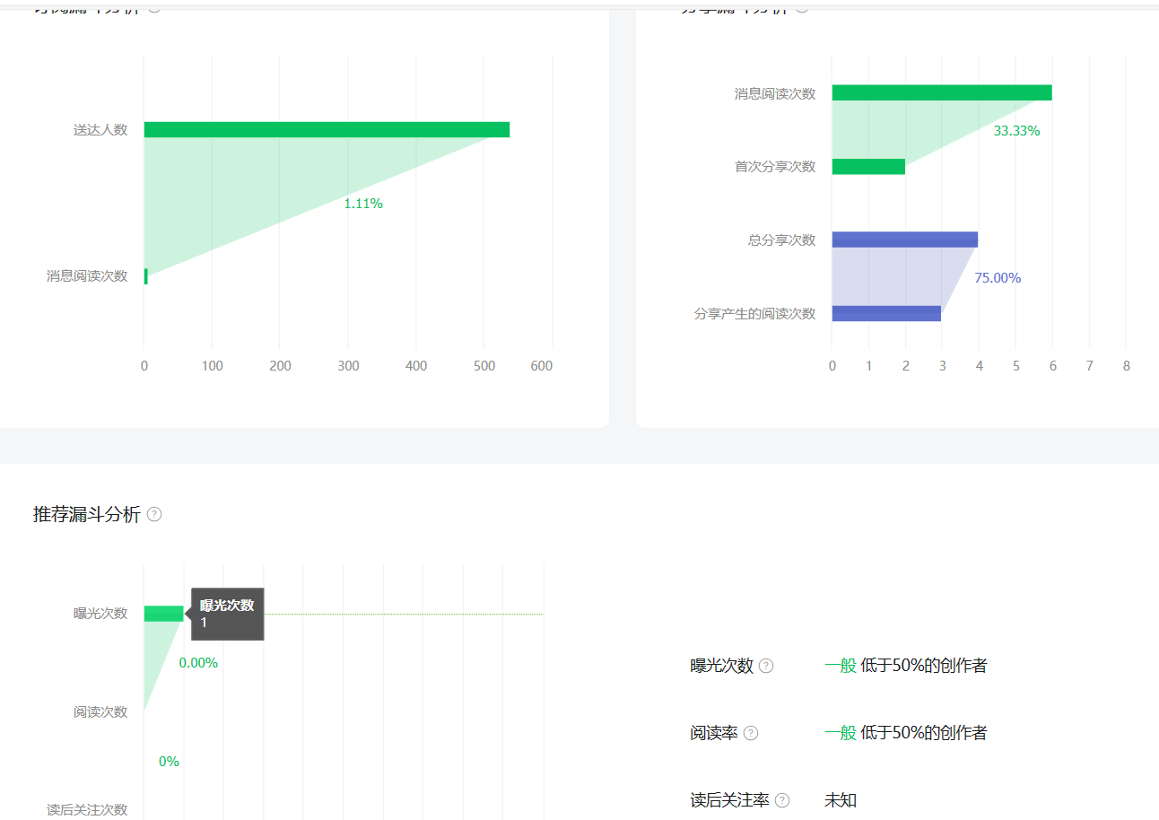Click the green 送达人数 bar

point(327,129)
